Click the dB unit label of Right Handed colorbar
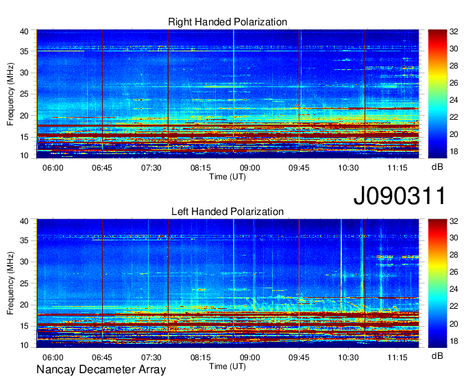 437,167
